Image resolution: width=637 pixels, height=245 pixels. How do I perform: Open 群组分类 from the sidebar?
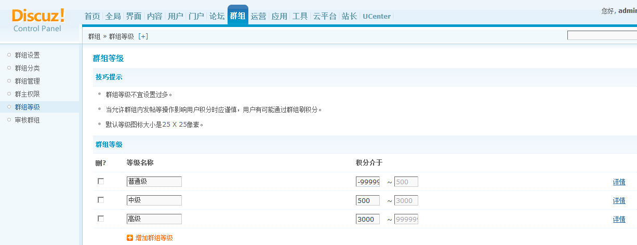(x=27, y=68)
